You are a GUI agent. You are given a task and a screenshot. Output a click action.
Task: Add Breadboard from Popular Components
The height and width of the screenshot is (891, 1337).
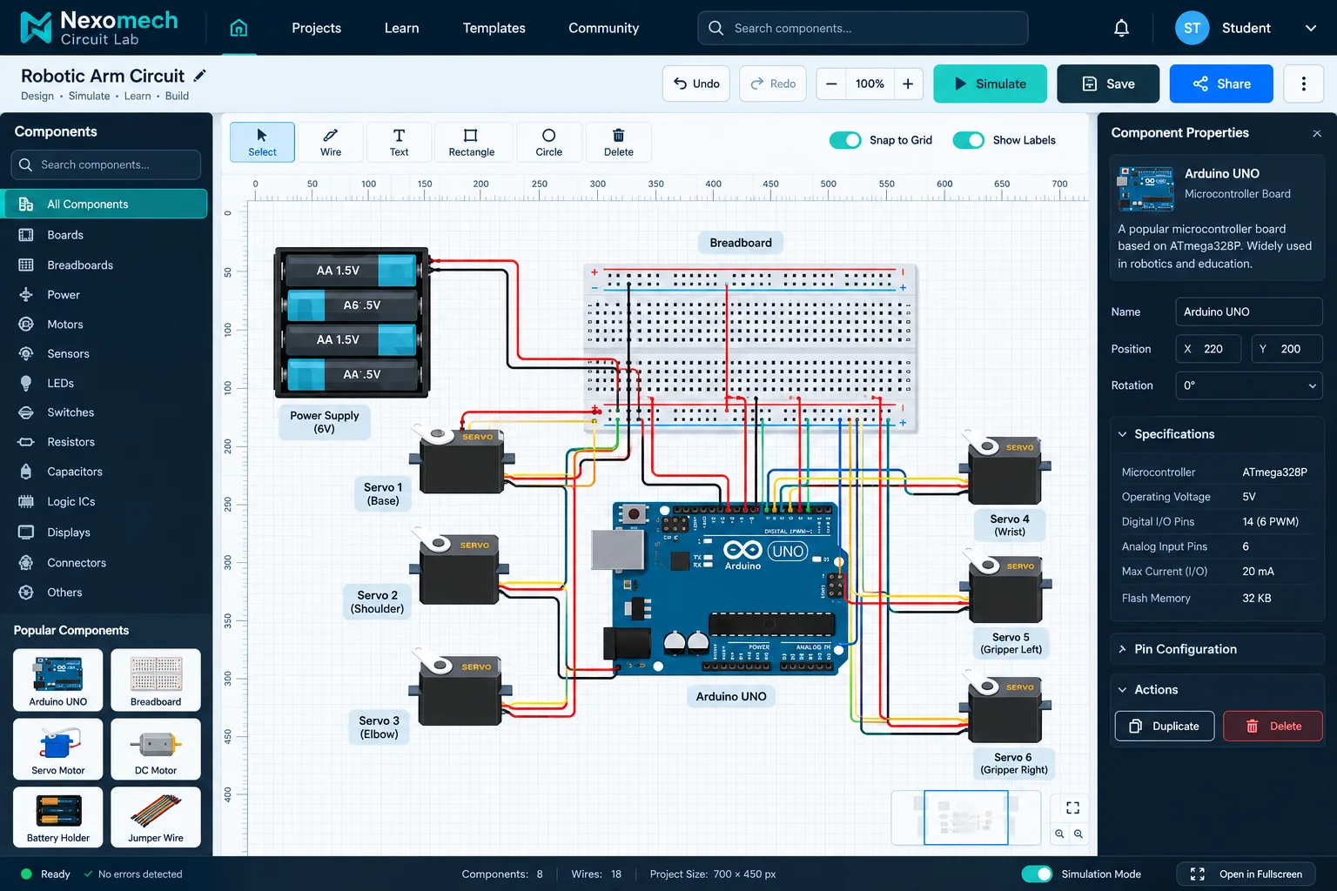[x=156, y=680]
